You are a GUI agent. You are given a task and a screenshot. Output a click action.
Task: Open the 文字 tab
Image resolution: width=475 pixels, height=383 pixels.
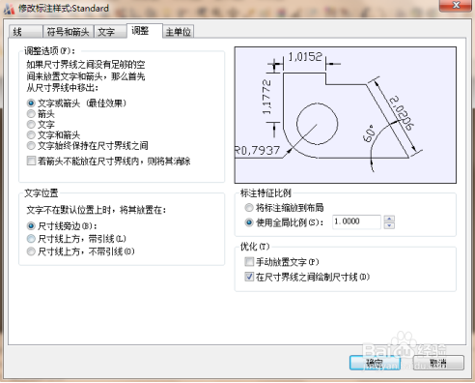pos(110,32)
